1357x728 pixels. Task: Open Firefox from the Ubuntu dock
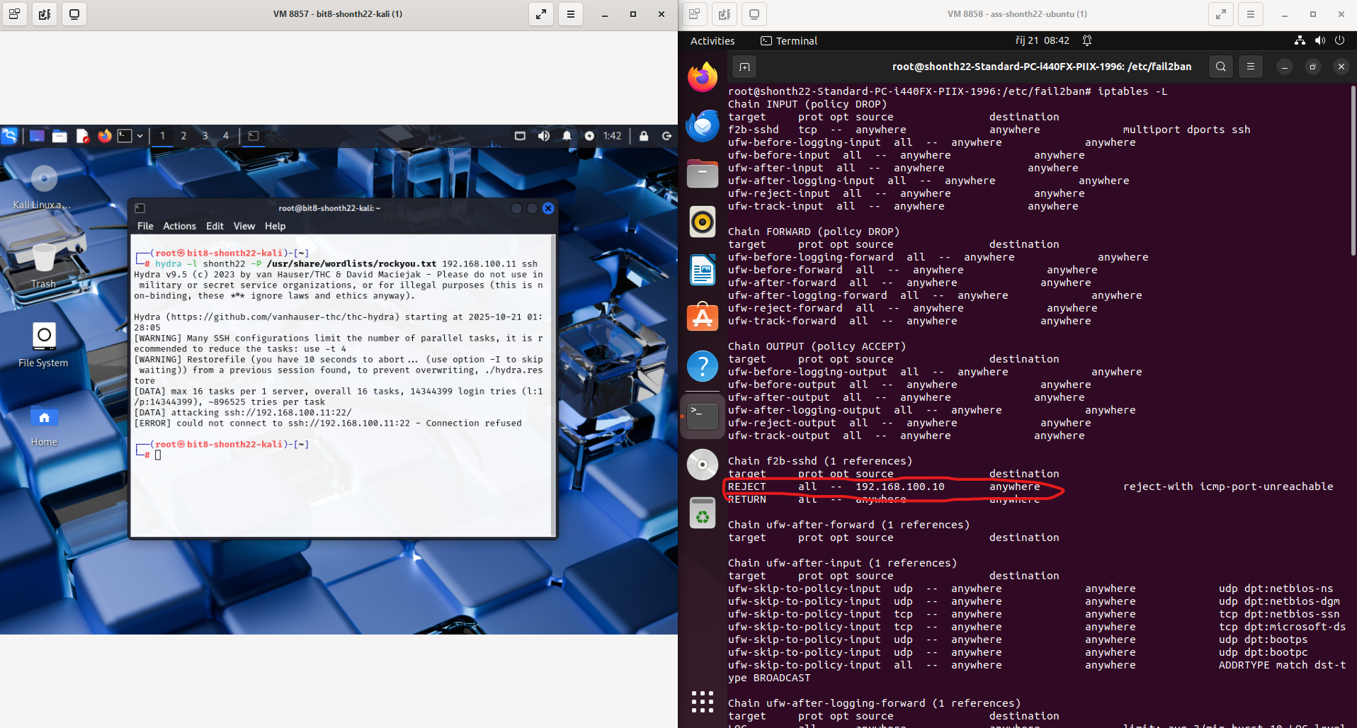(x=702, y=77)
